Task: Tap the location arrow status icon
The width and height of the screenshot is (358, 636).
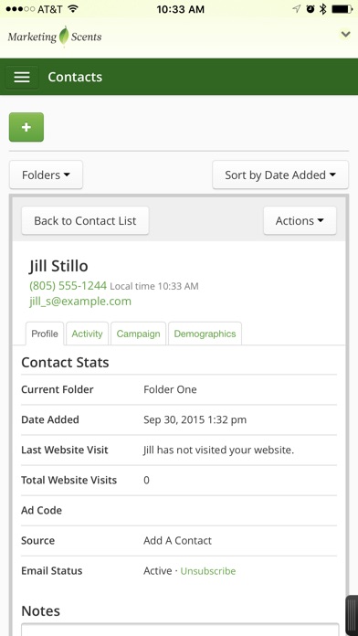Action: tap(297, 9)
